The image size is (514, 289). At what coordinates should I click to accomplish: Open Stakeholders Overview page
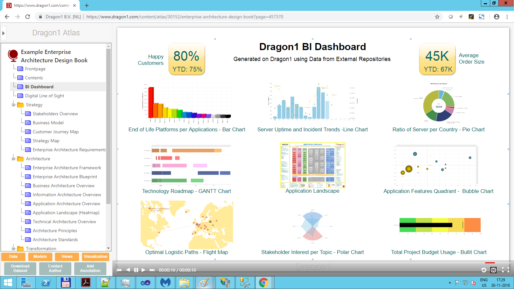[x=55, y=114]
